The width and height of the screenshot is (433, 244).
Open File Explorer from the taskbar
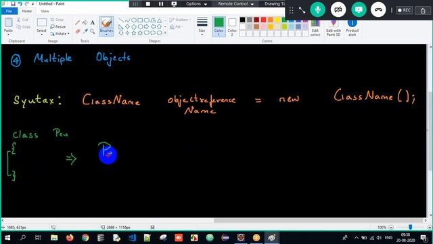click(54, 238)
